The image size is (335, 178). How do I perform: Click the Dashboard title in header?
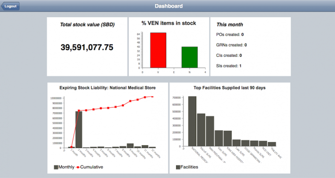(x=169, y=6)
